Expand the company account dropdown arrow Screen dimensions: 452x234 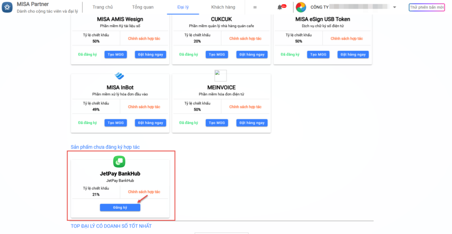click(x=394, y=7)
